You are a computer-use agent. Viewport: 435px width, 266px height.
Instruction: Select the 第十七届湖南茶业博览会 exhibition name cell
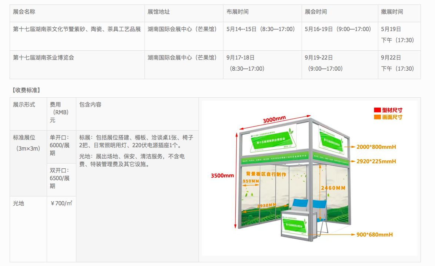[x=77, y=65]
